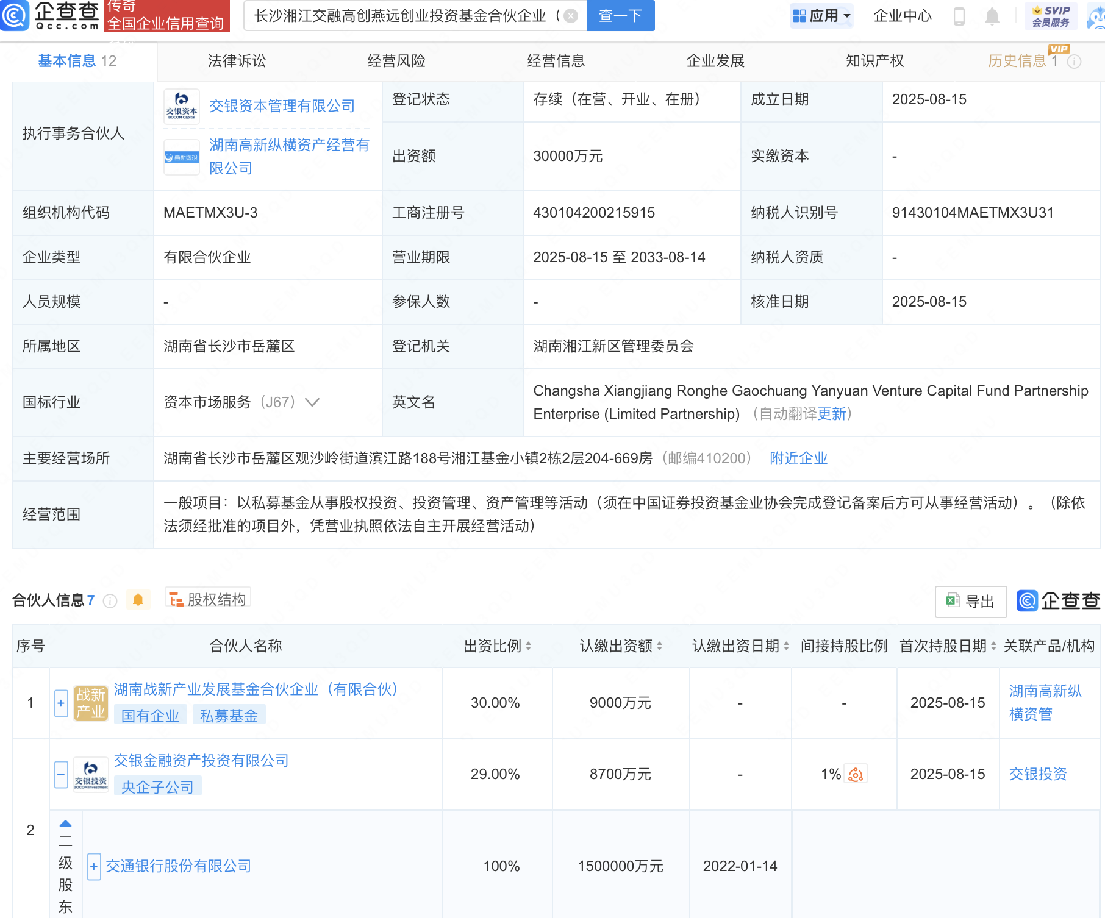1105x918 pixels.
Task: Expand 交通银行股份有限公司 row
Action: 94,867
